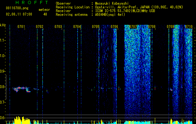
Task: Click the meteor label
Action: (x=44, y=10)
